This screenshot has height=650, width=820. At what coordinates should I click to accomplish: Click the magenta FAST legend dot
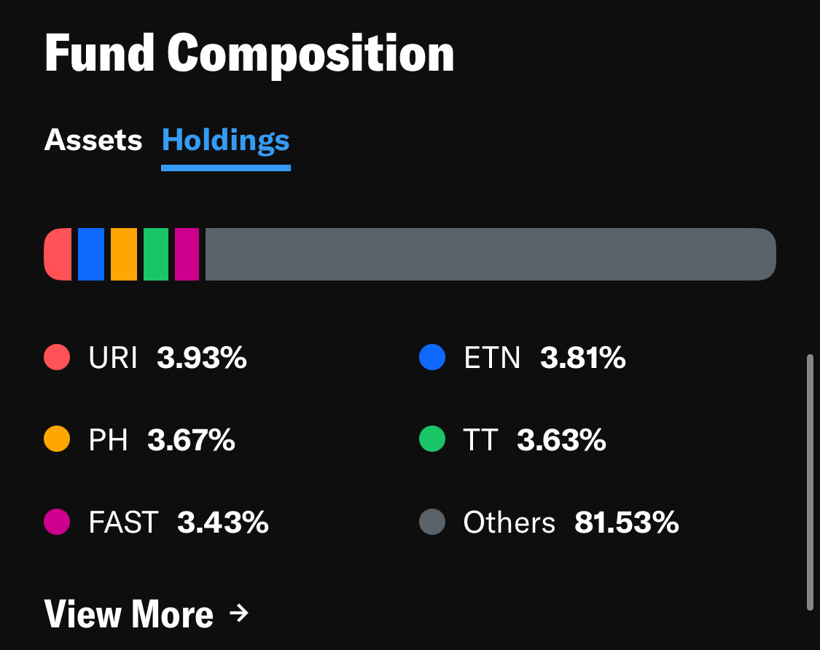57,522
